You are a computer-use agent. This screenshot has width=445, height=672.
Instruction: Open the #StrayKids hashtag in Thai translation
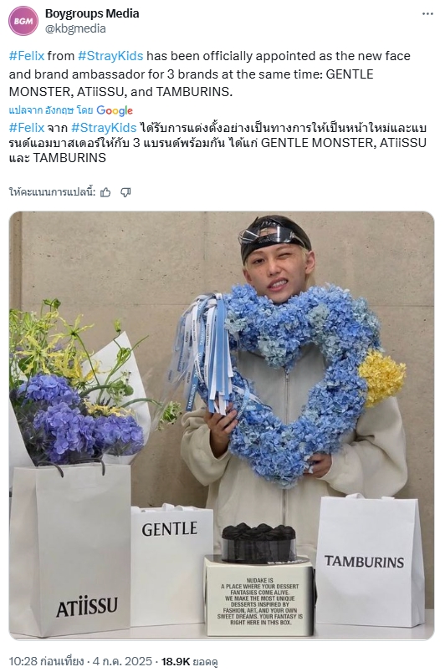(104, 128)
